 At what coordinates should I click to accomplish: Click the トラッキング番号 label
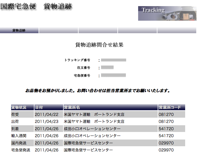tap(77, 60)
